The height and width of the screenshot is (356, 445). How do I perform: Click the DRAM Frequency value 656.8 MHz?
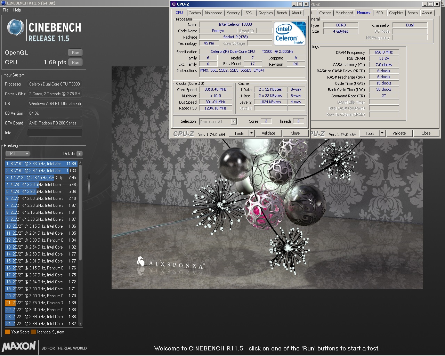[x=384, y=52]
